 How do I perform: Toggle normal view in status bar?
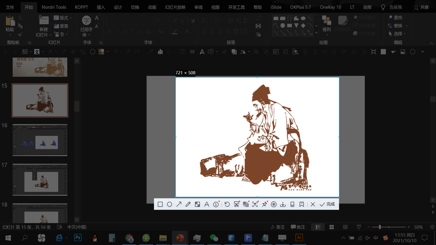318,227
